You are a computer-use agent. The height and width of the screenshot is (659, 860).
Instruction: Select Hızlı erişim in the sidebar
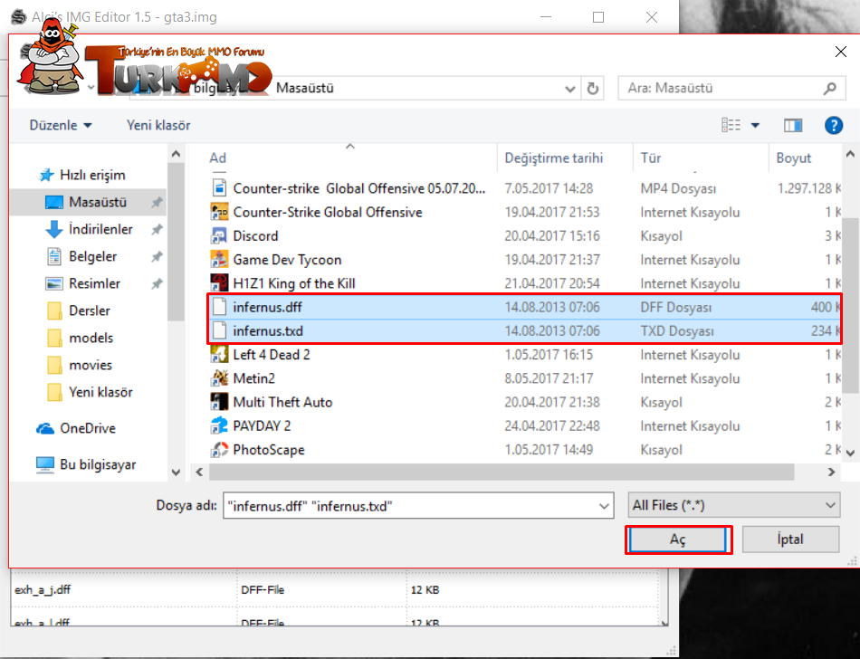(x=92, y=175)
